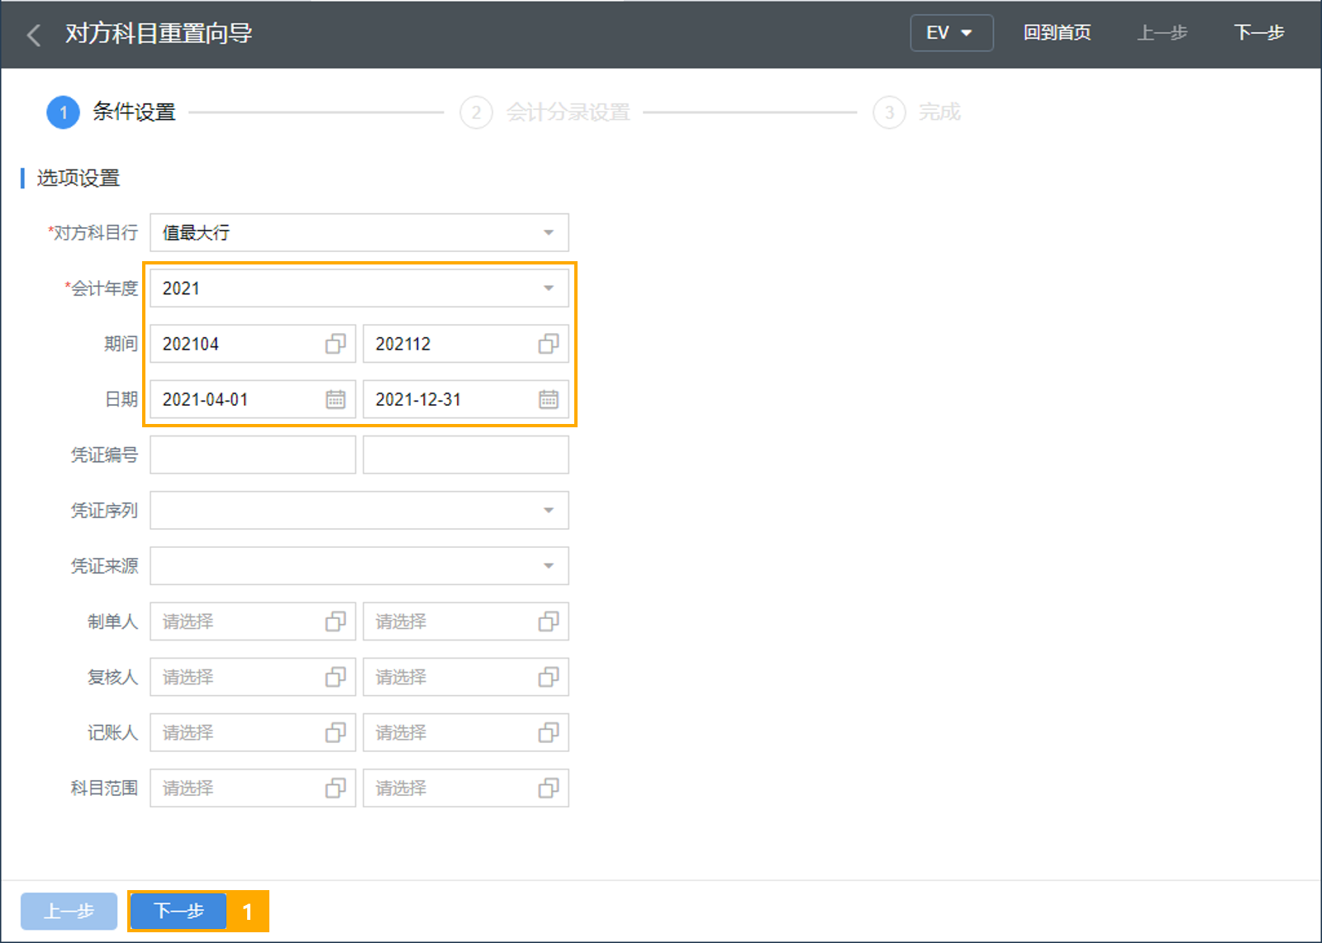Screen dimensions: 1322x943
Task: Open calendar icon for end date 2021-12-31
Action: point(549,399)
